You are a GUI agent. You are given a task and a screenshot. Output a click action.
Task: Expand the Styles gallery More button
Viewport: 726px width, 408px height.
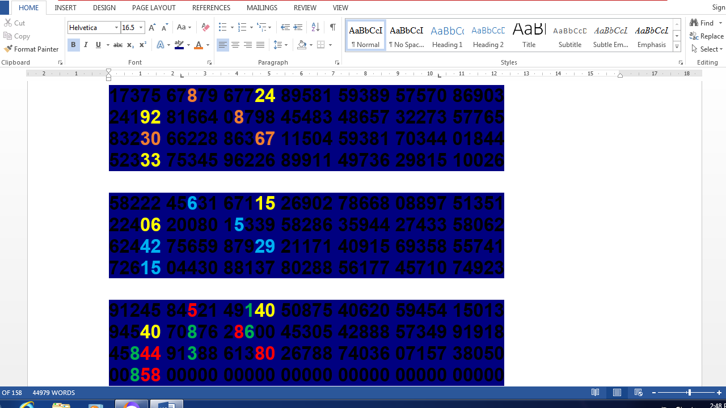point(677,46)
